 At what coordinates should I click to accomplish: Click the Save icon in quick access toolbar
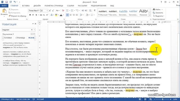6,2
